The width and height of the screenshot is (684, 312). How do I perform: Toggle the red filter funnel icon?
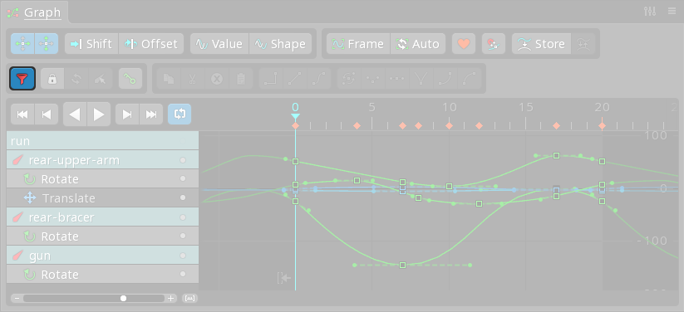click(x=22, y=79)
